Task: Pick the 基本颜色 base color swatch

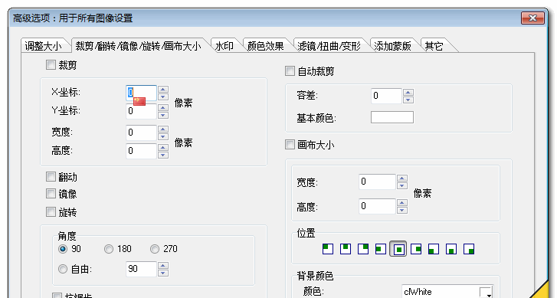Action: click(x=392, y=117)
